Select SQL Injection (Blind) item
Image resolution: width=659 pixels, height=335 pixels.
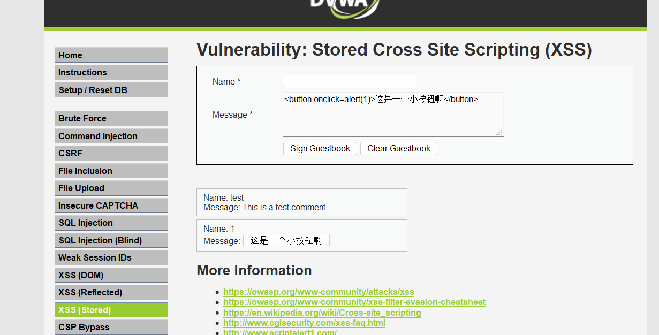[x=111, y=240]
